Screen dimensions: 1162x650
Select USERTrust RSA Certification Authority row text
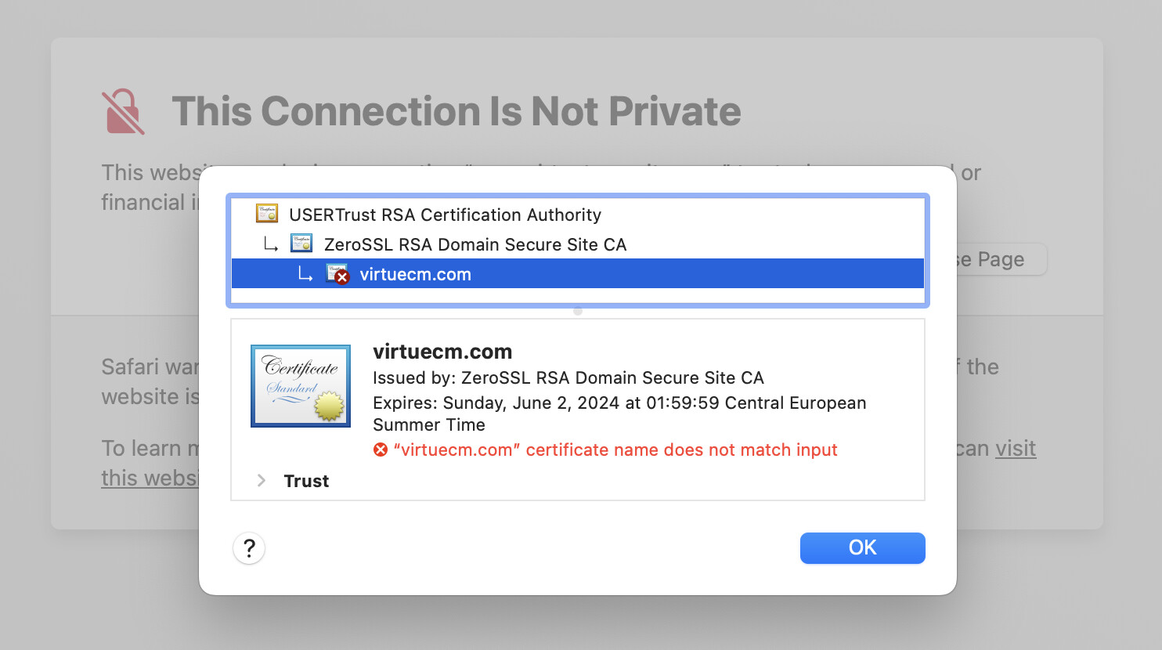pyautogui.click(x=445, y=215)
